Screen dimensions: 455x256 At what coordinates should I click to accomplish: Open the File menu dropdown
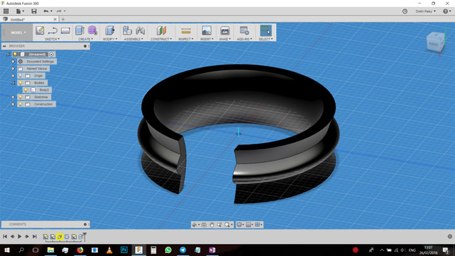(x=20, y=11)
